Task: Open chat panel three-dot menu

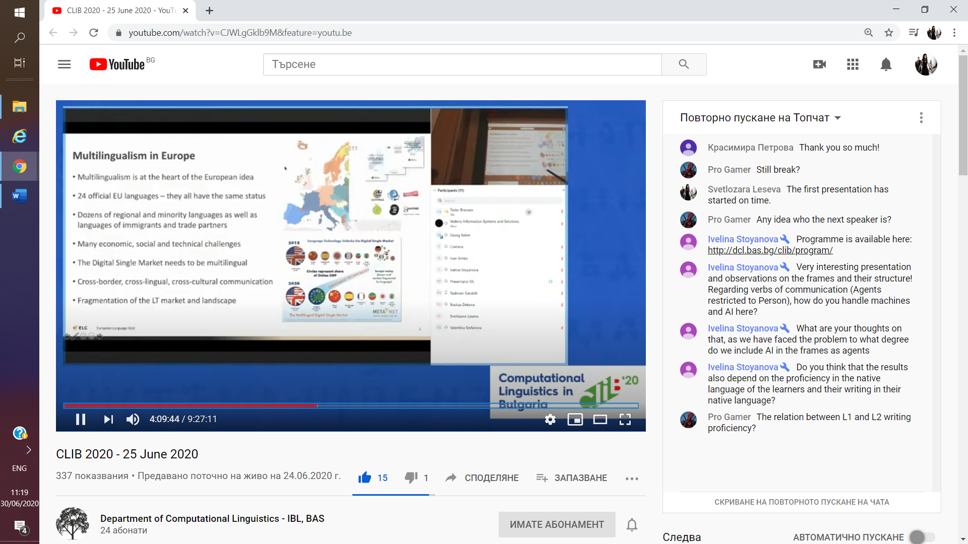Action: click(x=921, y=117)
